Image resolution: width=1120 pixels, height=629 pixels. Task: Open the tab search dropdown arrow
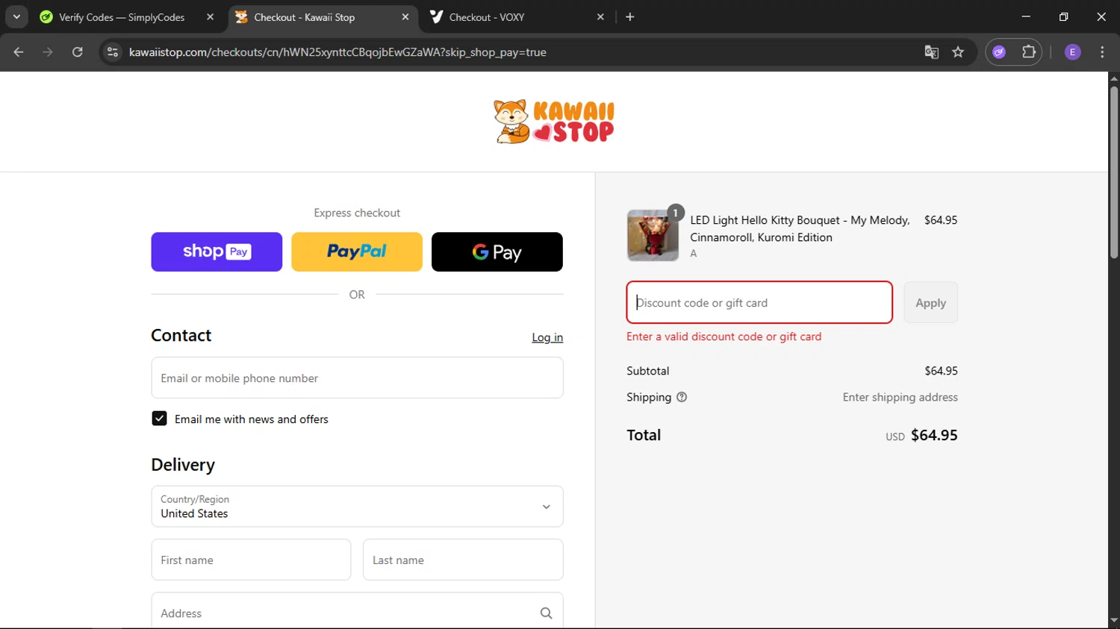coord(16,16)
